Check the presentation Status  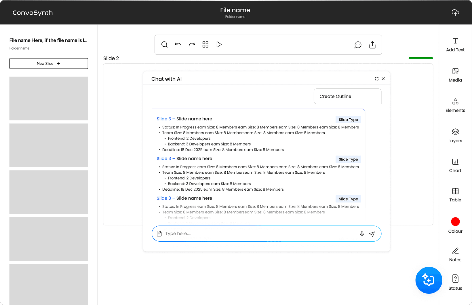click(x=455, y=282)
